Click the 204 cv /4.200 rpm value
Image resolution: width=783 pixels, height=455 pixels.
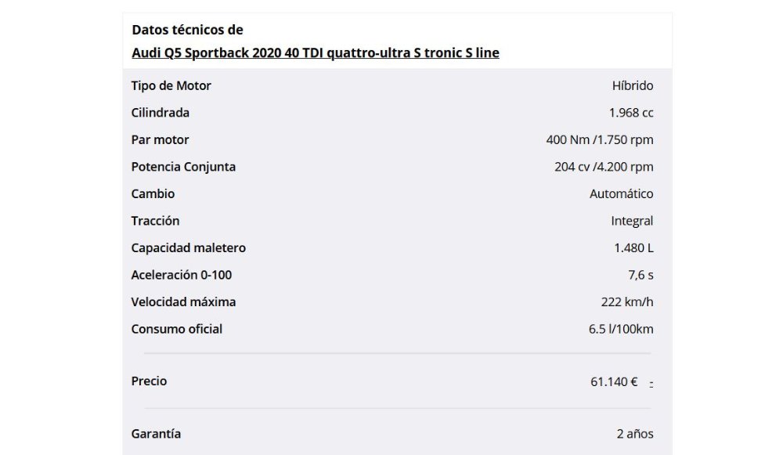click(603, 167)
